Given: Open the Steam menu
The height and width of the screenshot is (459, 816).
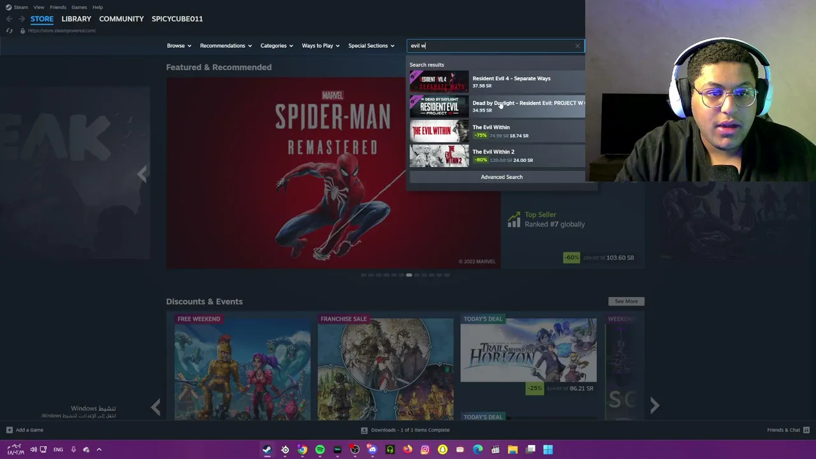Looking at the screenshot, I should pos(21,7).
